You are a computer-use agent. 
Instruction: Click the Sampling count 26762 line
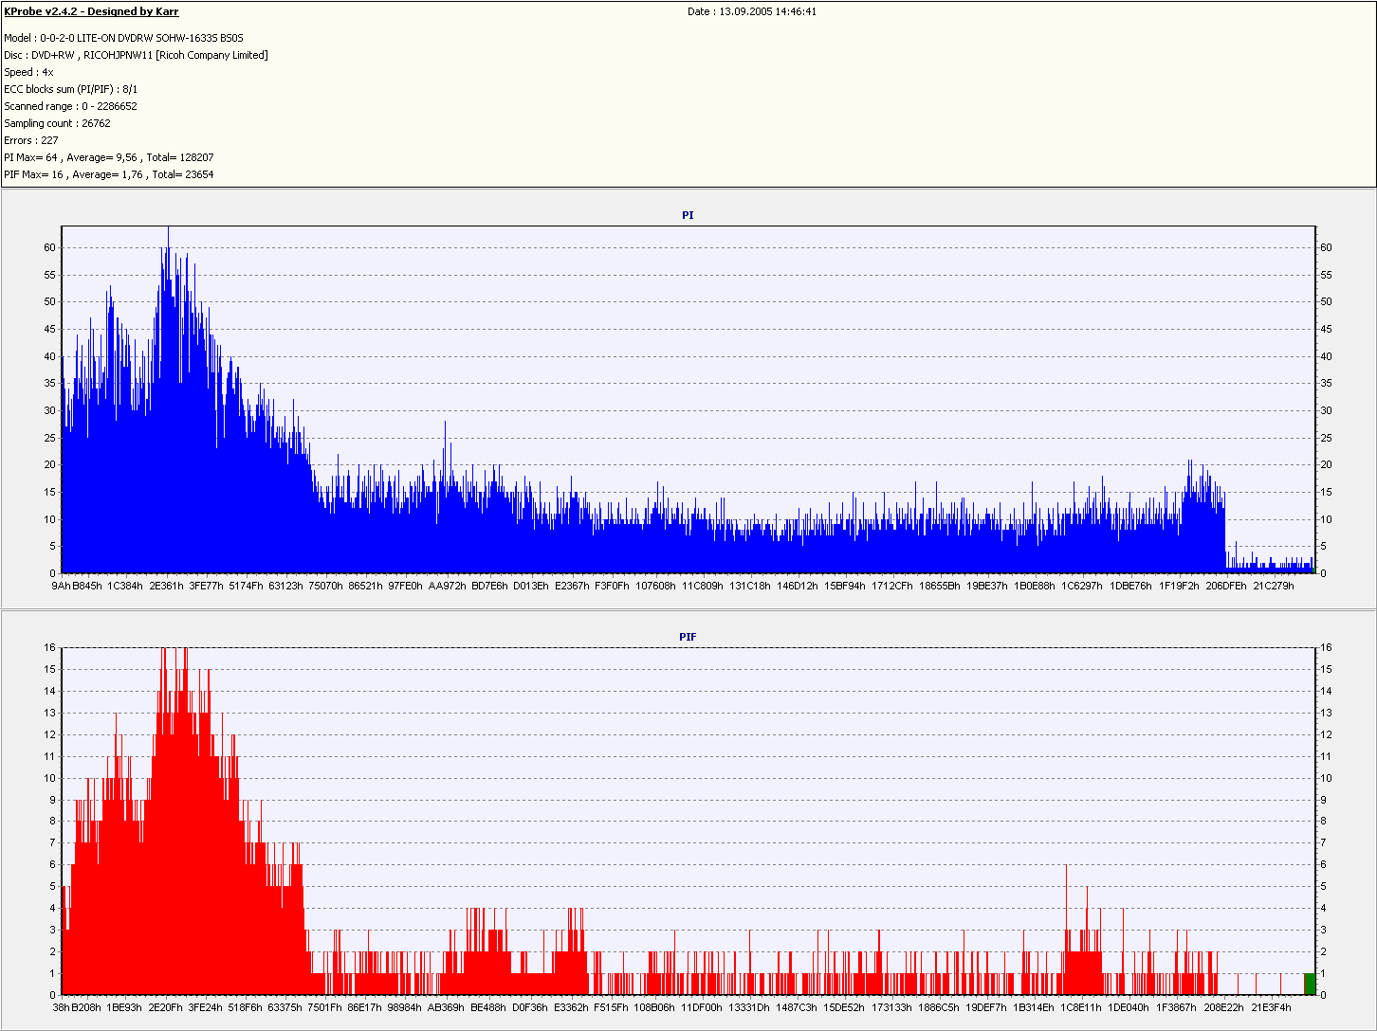[57, 123]
